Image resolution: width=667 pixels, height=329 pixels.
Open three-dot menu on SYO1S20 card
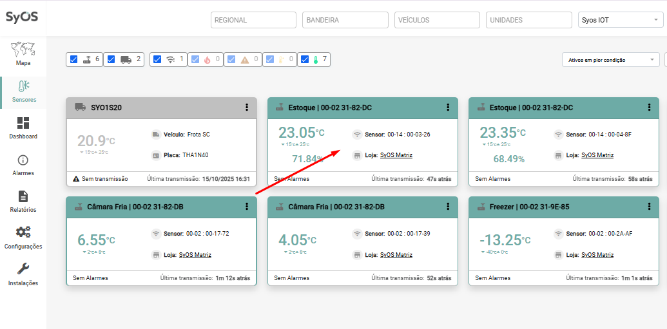[x=246, y=108]
